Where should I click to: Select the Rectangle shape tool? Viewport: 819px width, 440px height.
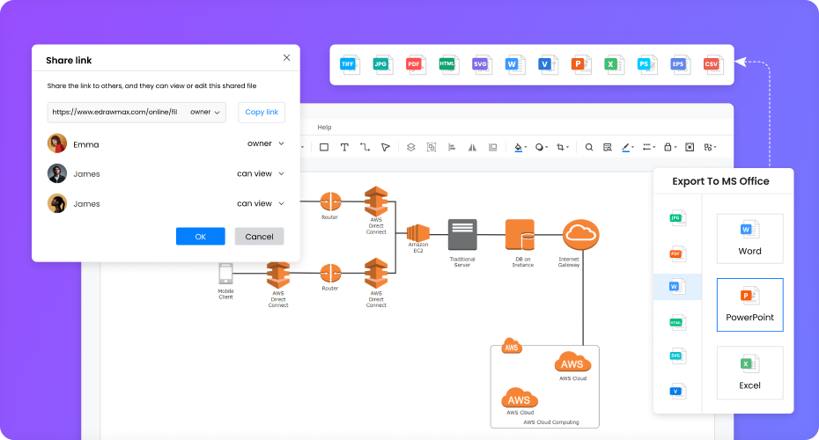pyautogui.click(x=324, y=147)
